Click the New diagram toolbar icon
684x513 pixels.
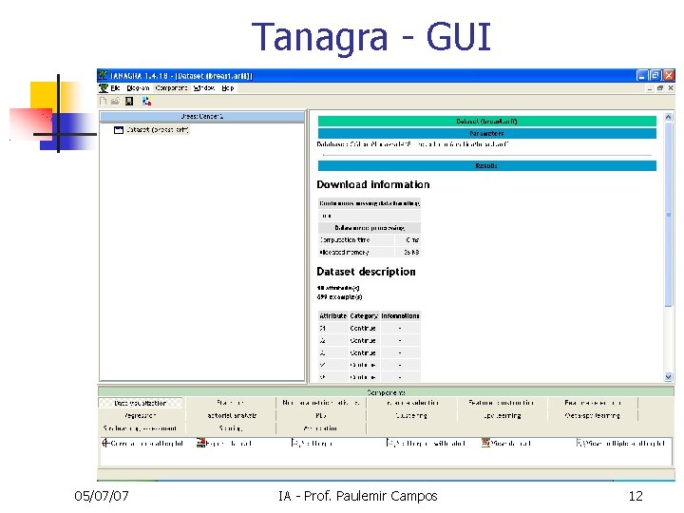[104, 102]
